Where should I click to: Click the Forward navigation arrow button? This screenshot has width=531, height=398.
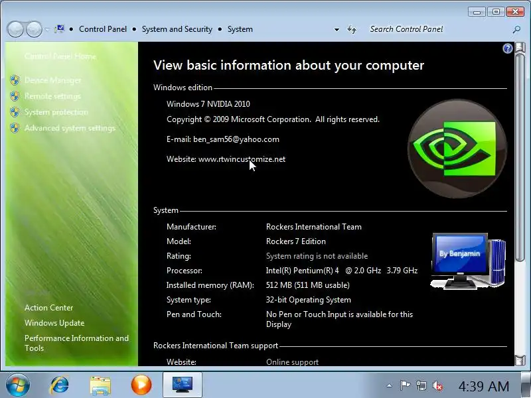click(35, 29)
